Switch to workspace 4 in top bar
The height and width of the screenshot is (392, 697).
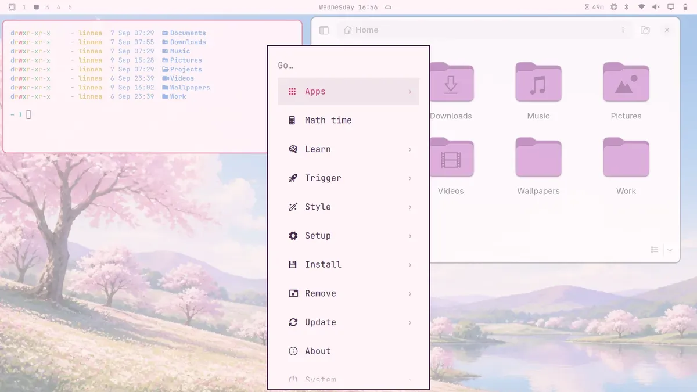click(59, 7)
